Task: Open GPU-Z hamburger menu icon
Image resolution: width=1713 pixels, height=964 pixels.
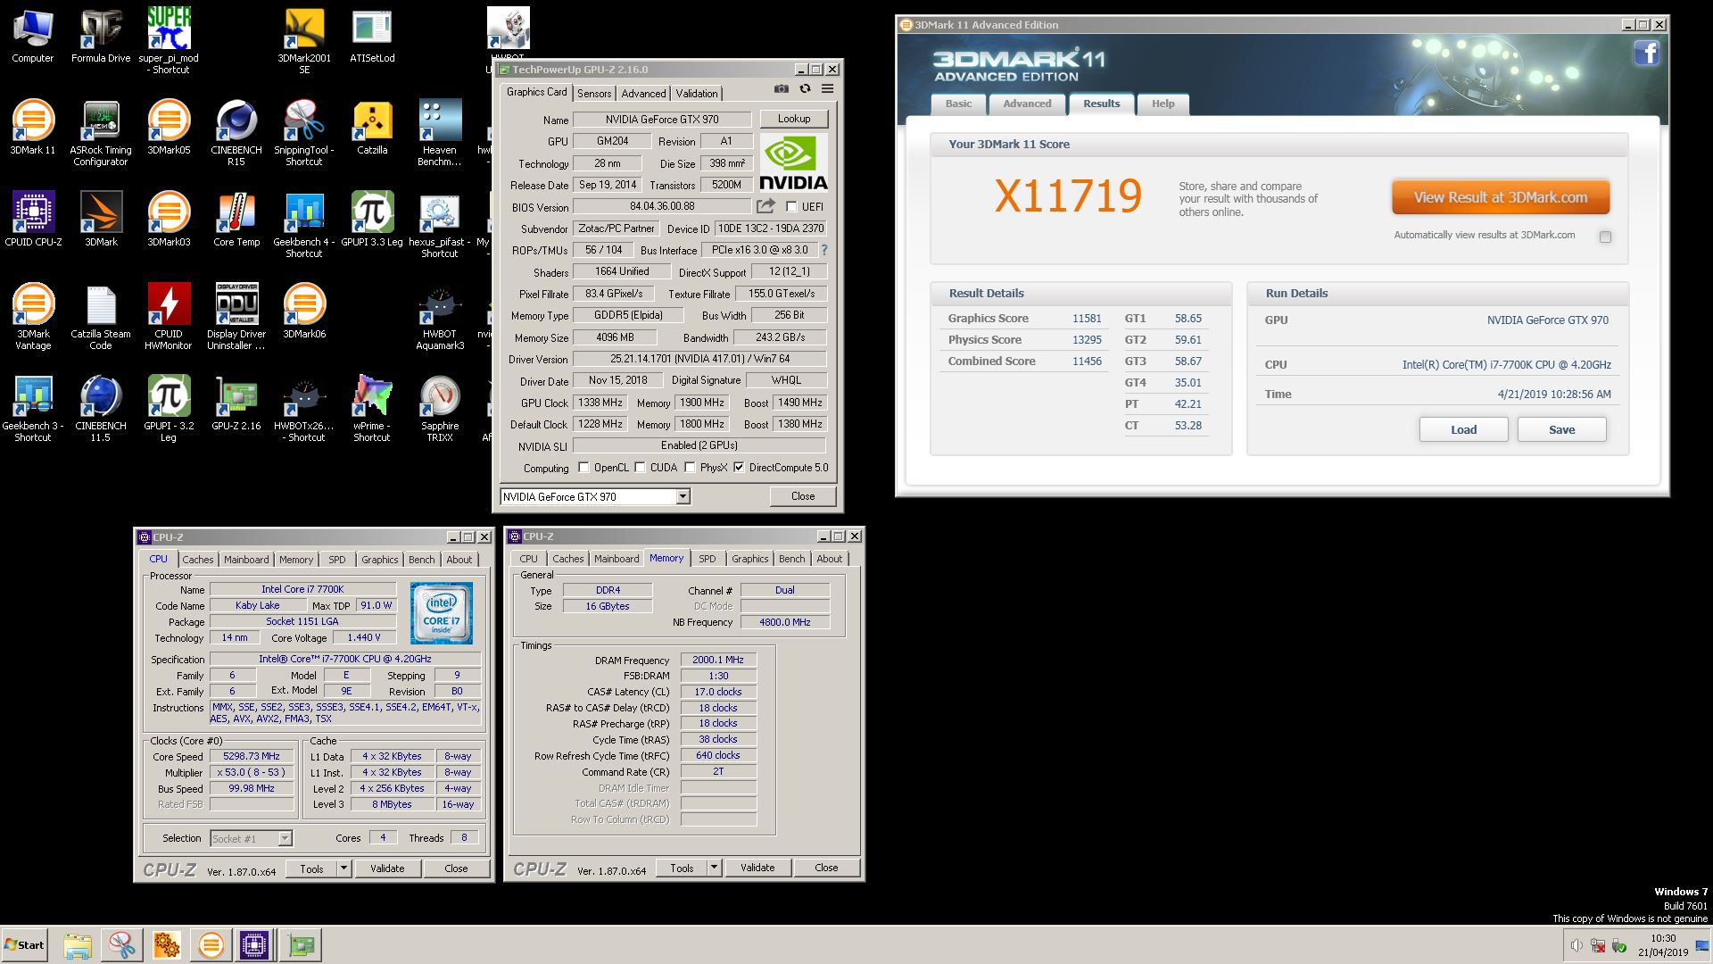Action: point(827,88)
